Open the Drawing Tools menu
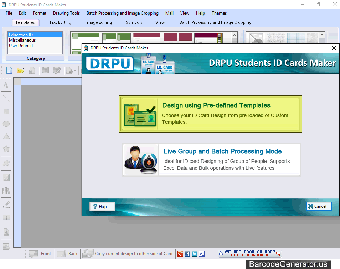The width and height of the screenshot is (340, 269). coord(66,13)
